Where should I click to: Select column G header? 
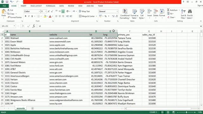tap(149, 31)
